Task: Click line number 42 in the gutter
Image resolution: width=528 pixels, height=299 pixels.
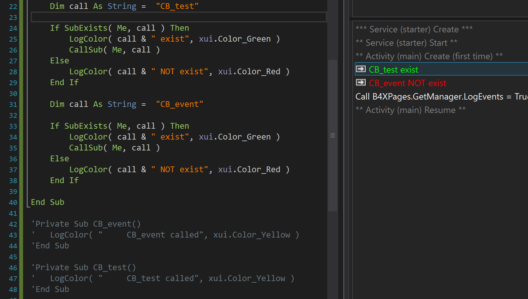Action: tap(13, 224)
